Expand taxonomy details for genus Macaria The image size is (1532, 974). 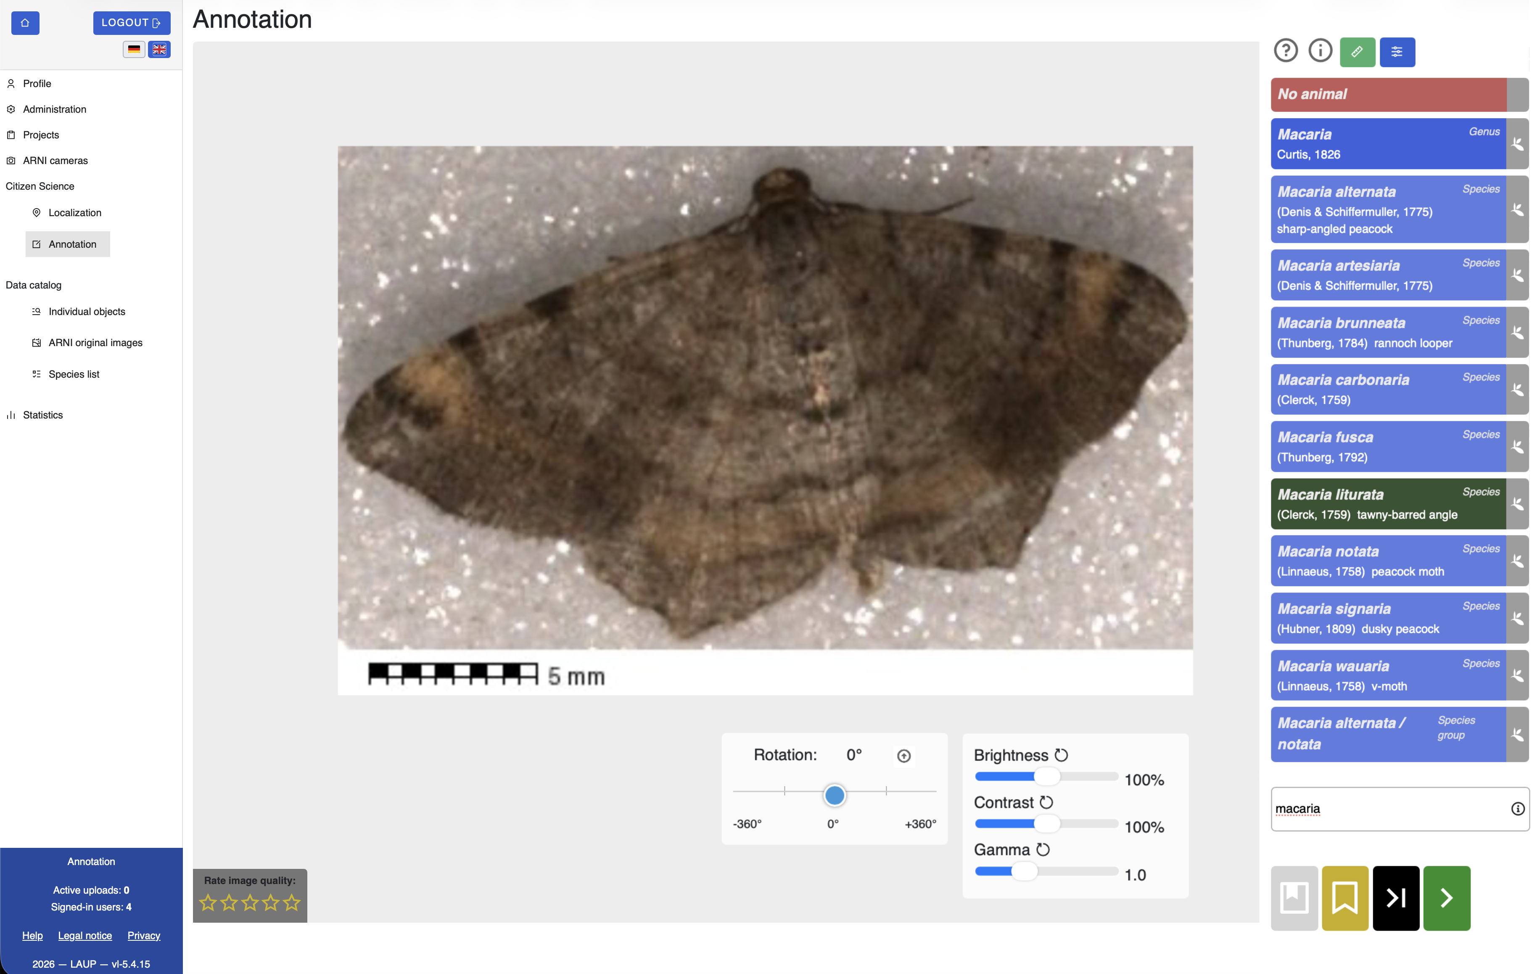coord(1518,143)
